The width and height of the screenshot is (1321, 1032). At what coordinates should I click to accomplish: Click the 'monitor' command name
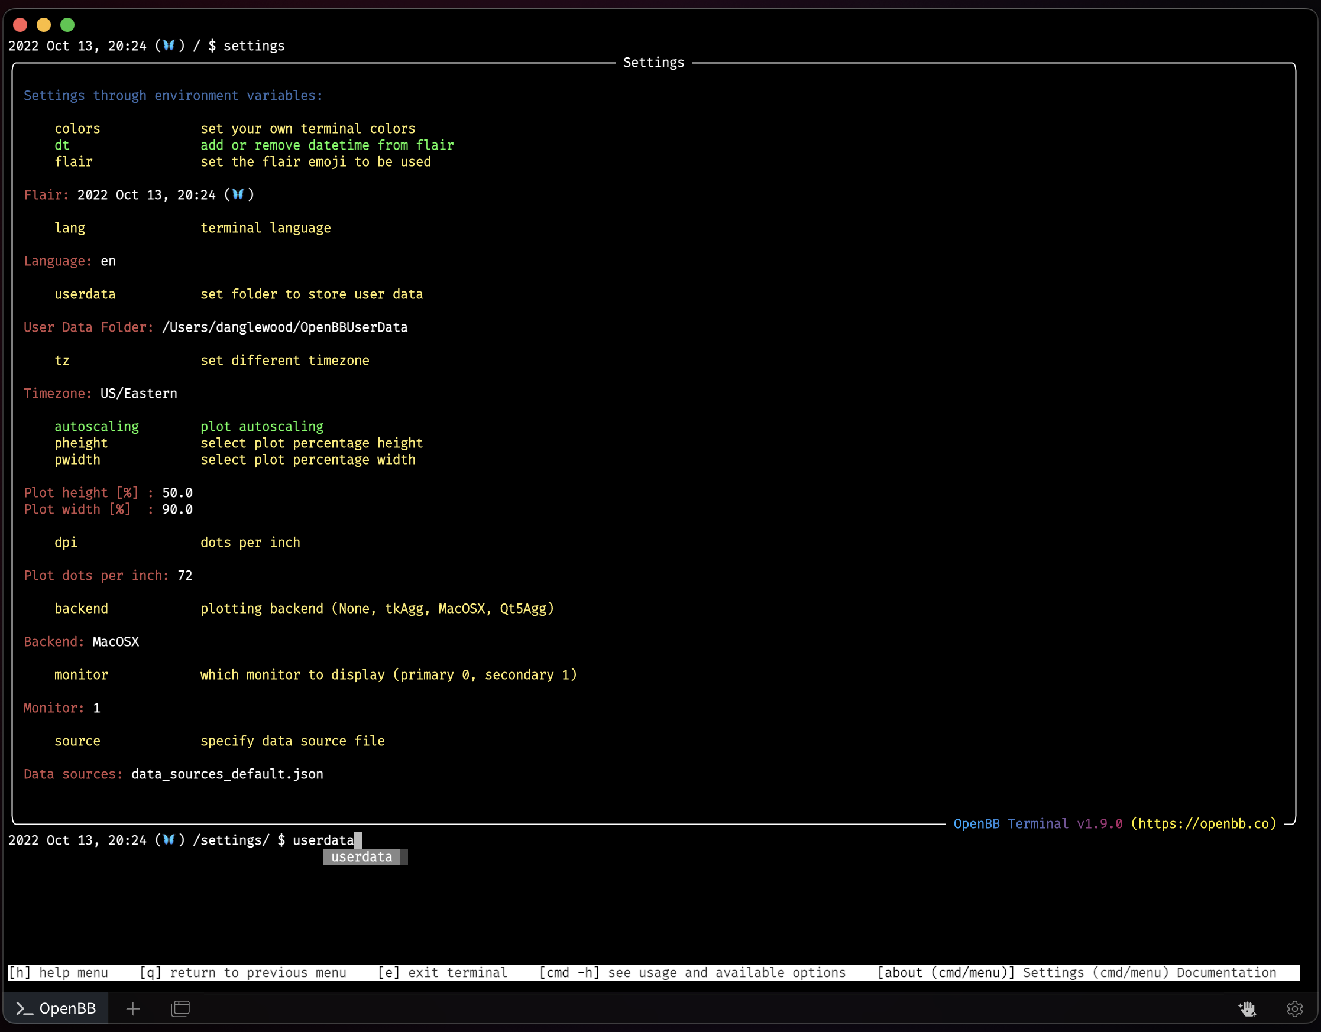pos(81,674)
